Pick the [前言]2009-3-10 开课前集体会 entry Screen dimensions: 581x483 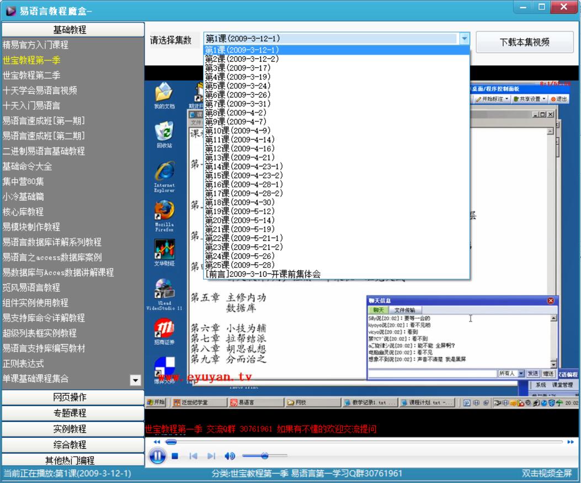click(263, 274)
